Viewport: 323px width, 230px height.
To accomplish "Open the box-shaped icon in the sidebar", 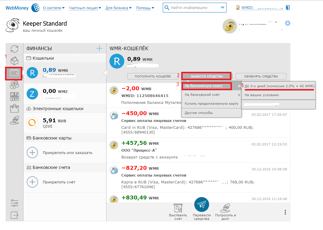I will pyautogui.click(x=15, y=61).
